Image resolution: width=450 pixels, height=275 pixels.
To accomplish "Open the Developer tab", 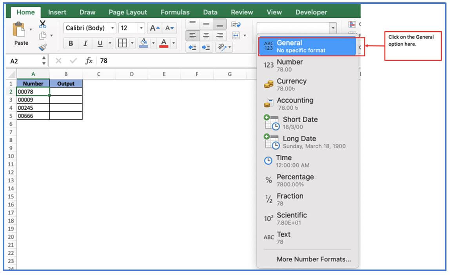I will pyautogui.click(x=311, y=12).
